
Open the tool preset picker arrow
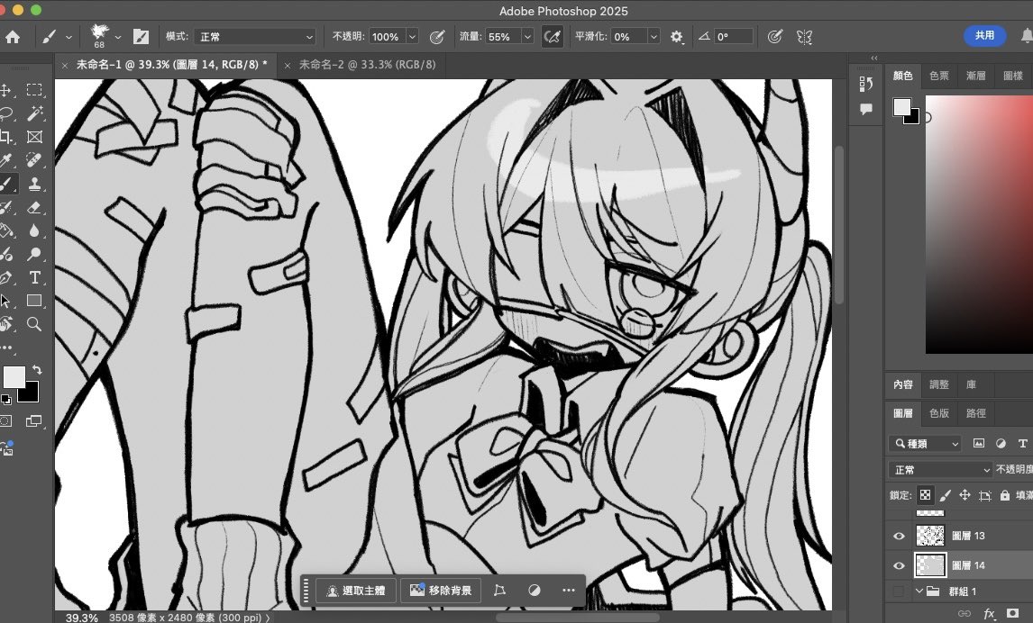(x=69, y=38)
